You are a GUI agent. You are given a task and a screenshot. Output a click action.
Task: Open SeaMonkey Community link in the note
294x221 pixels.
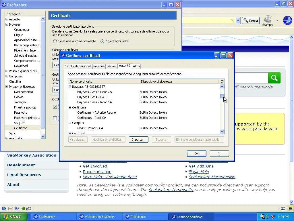click(x=171, y=190)
